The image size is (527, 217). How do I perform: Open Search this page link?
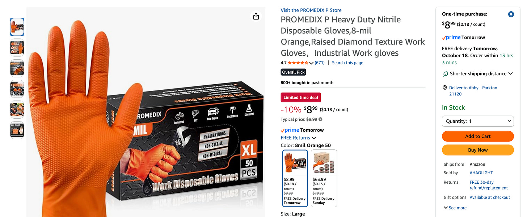click(347, 63)
